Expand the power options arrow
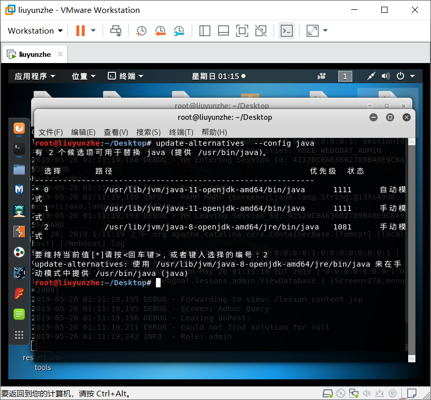431x400 pixels. pos(93,30)
